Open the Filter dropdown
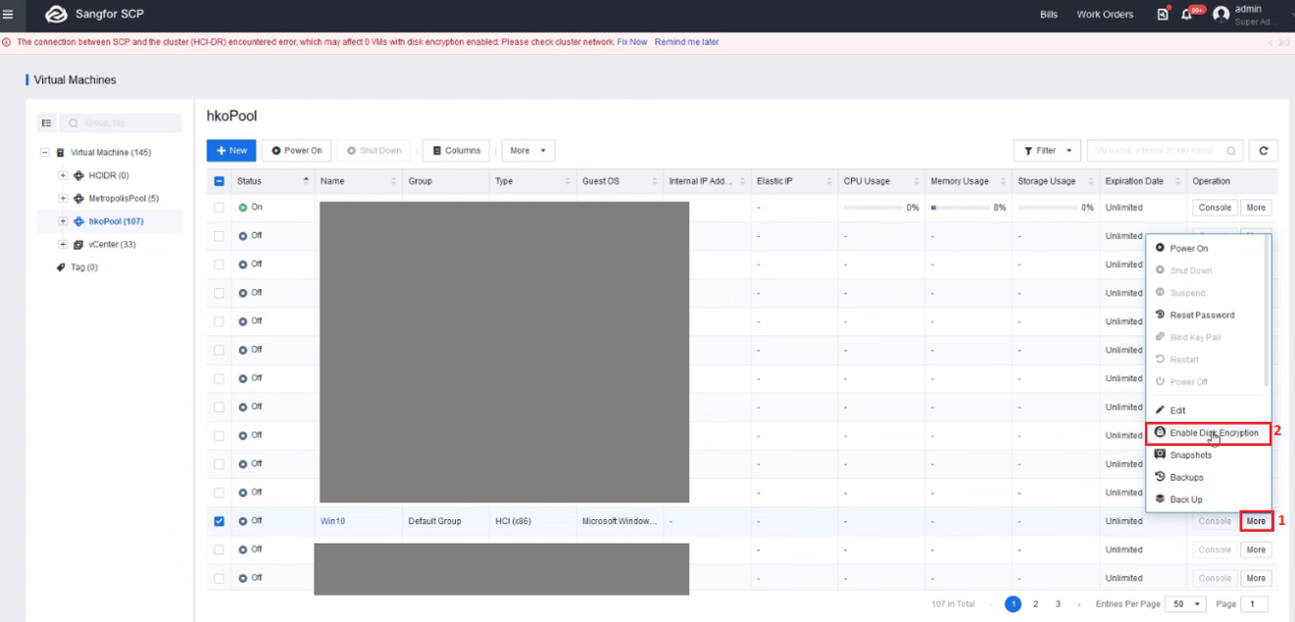 (1047, 151)
